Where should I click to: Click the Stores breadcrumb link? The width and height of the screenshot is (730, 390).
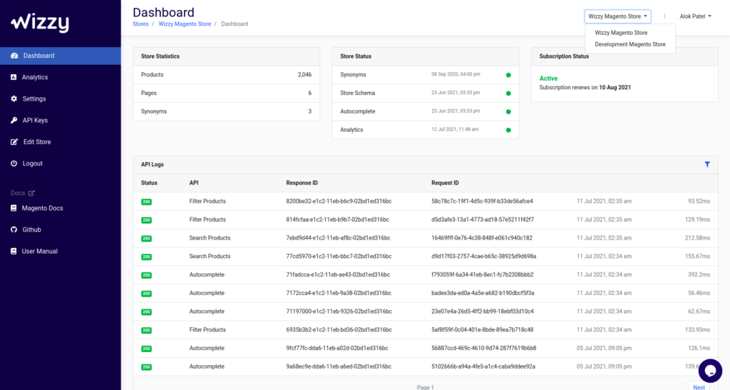tap(140, 24)
